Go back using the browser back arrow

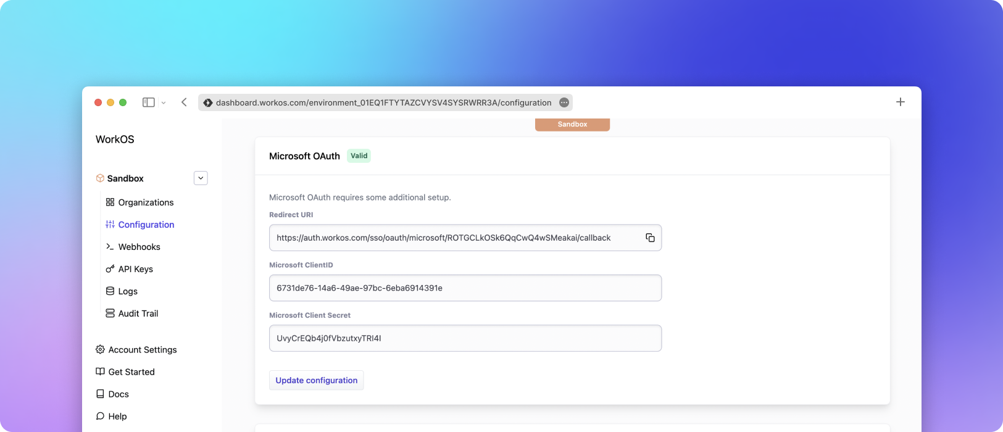[x=184, y=102]
